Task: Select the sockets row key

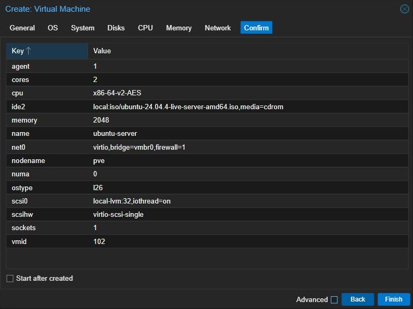Action: coord(23,228)
